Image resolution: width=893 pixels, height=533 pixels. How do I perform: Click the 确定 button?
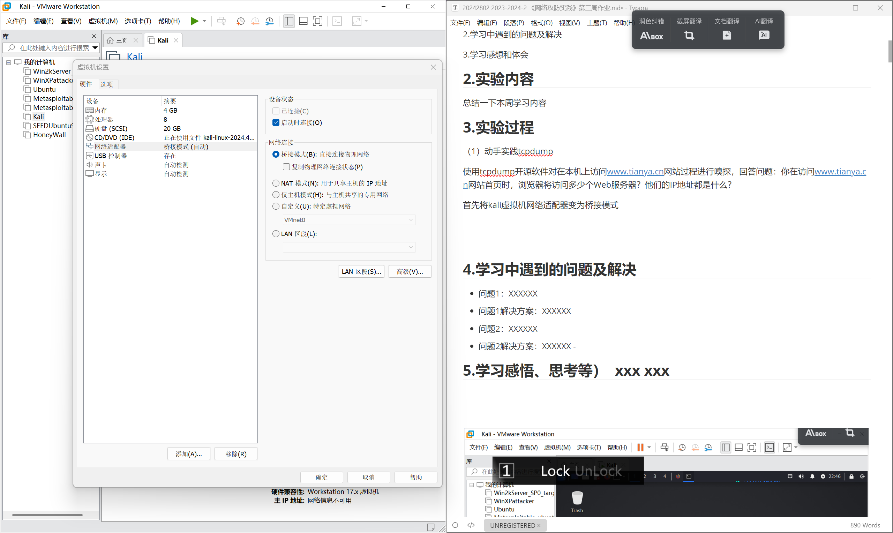321,477
